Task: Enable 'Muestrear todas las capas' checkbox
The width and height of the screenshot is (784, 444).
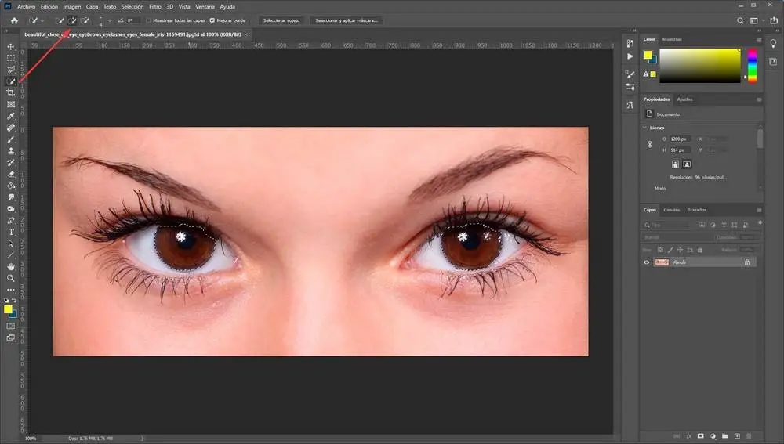Action: (150, 20)
